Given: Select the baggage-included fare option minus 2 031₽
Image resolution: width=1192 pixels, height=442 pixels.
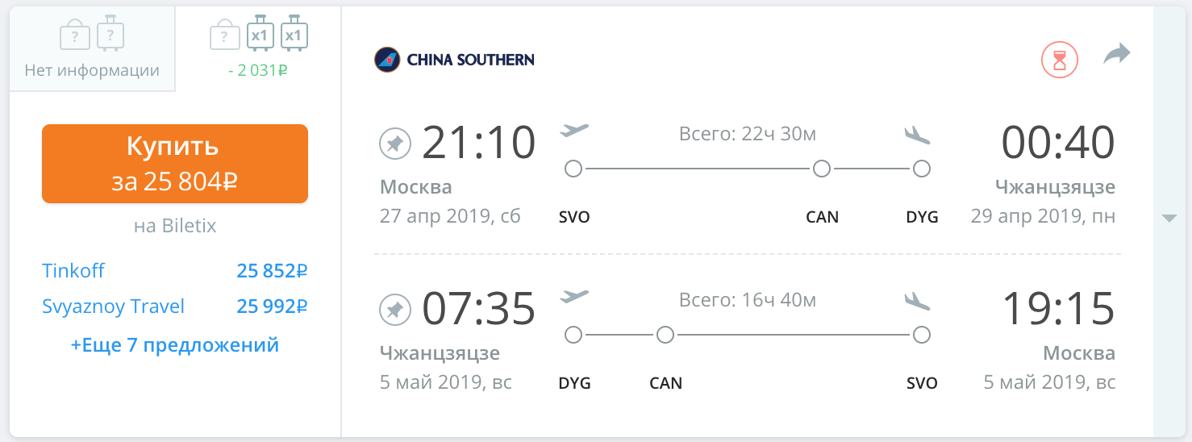Looking at the screenshot, I should [x=259, y=47].
